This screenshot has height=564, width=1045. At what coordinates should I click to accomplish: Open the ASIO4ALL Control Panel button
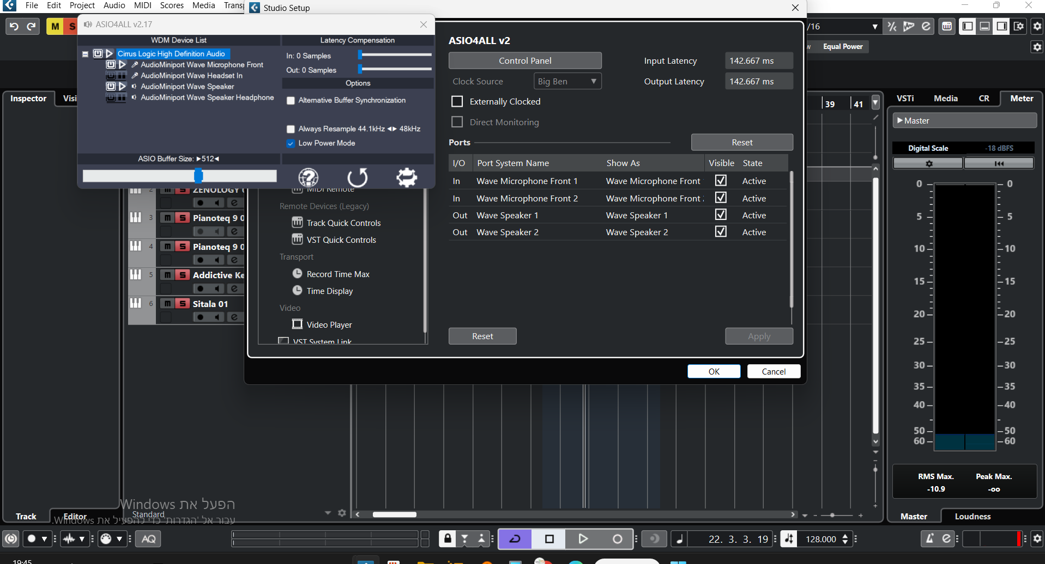(x=525, y=60)
